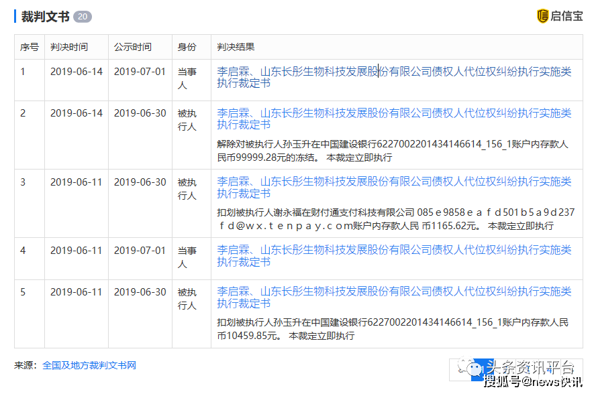Click the 裁判文书 section heading
This screenshot has width=594, height=394.
45,17
